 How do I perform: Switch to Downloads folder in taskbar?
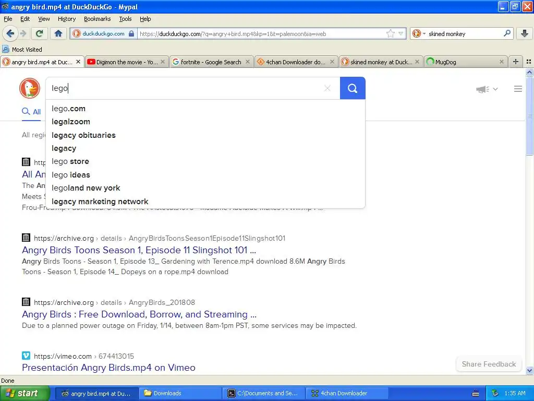point(180,393)
